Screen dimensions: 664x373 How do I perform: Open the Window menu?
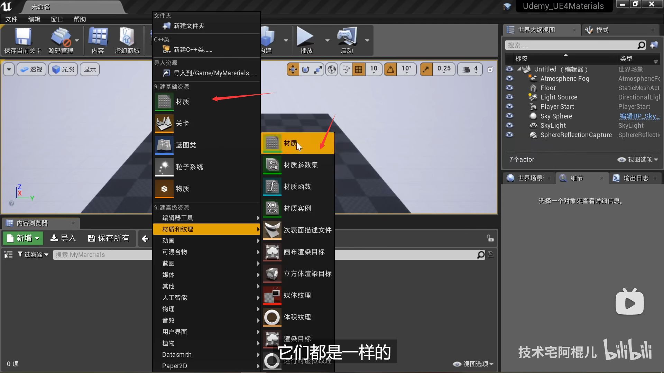click(x=57, y=19)
